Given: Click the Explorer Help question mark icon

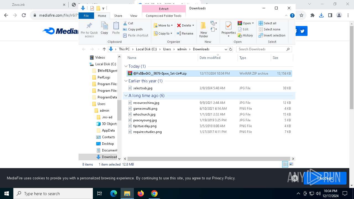Looking at the screenshot, I should 292,16.
